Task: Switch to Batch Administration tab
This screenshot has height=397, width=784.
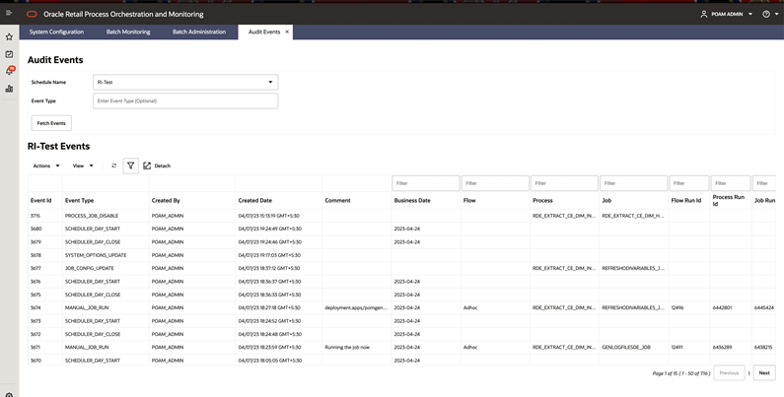Action: 199,32
